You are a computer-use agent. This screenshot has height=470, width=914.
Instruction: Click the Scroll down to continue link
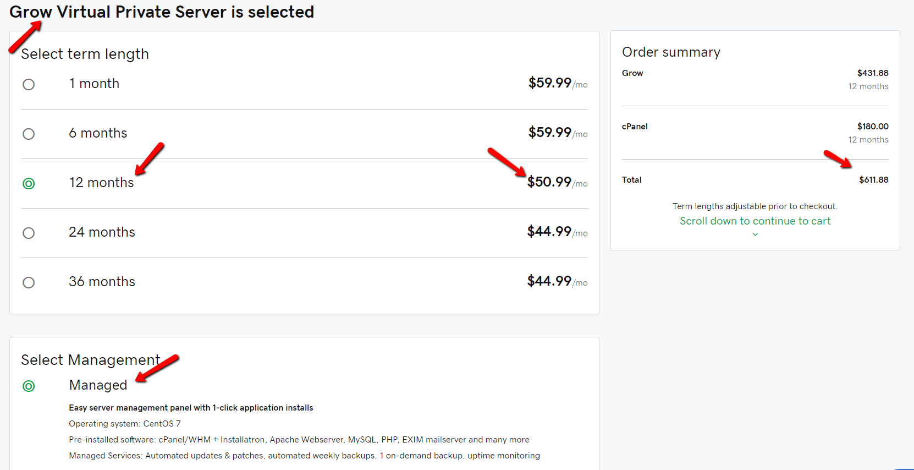click(x=755, y=221)
